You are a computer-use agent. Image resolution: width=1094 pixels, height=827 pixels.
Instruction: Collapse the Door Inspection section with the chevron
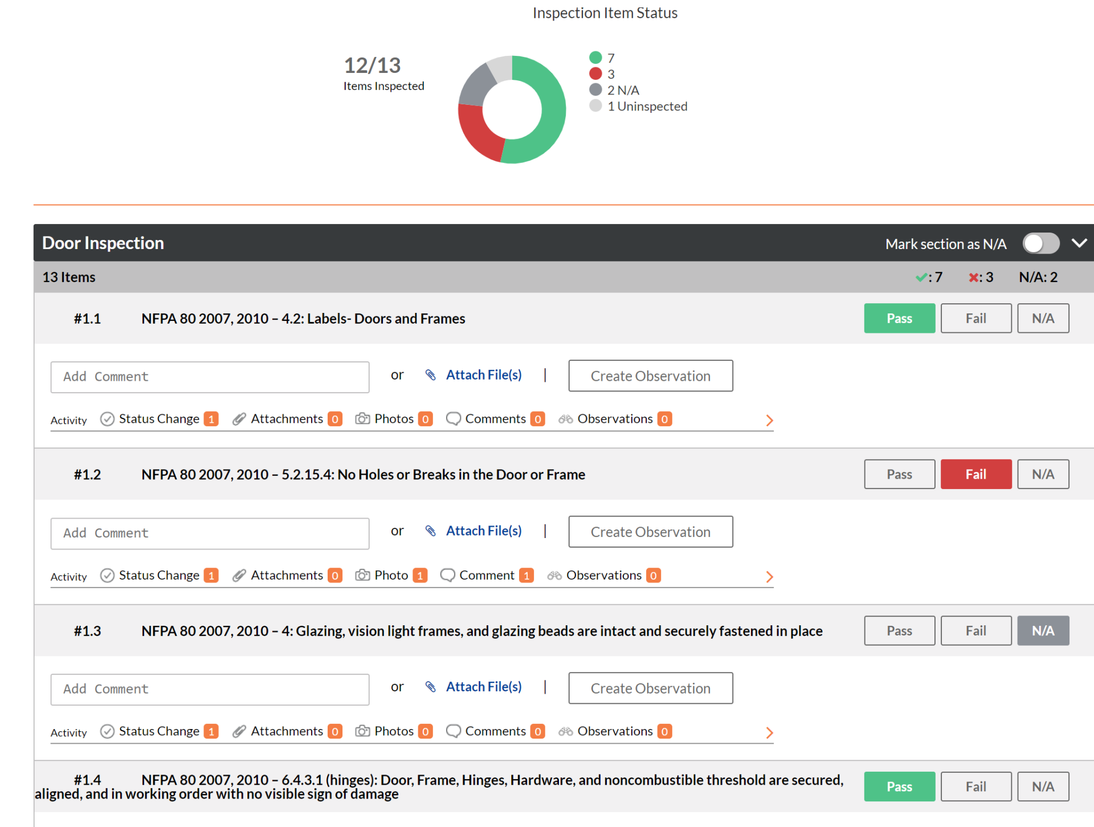pos(1079,243)
